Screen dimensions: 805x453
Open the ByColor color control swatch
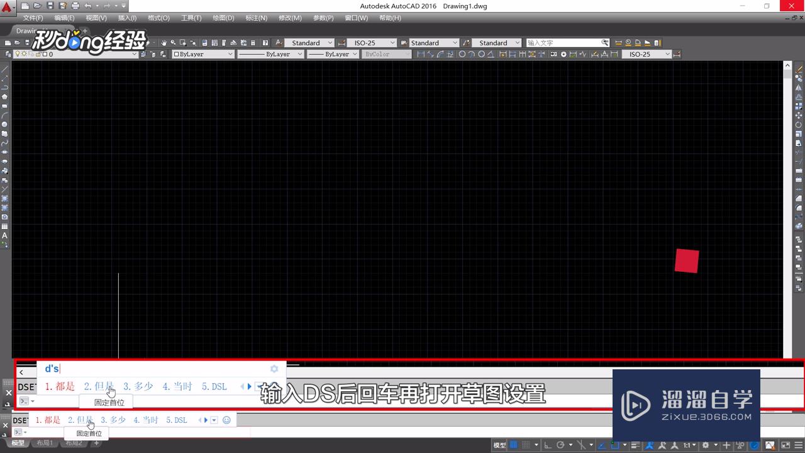[x=386, y=53]
